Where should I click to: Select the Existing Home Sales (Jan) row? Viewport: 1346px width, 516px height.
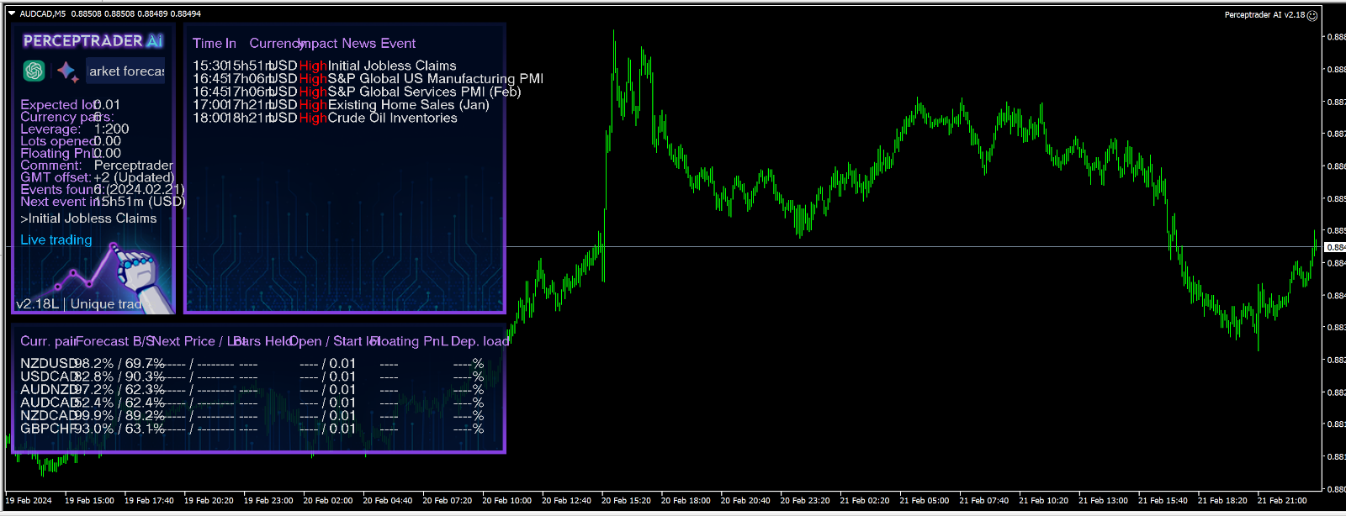point(408,105)
